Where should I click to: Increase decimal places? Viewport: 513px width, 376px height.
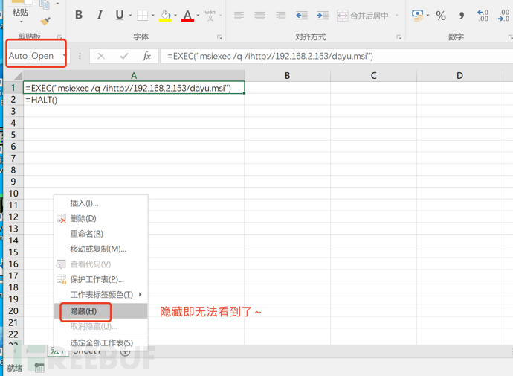[x=483, y=16]
